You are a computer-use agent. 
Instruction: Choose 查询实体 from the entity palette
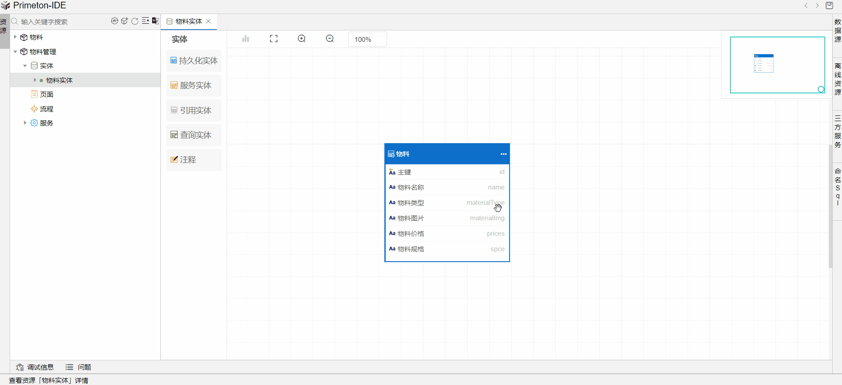[194, 135]
